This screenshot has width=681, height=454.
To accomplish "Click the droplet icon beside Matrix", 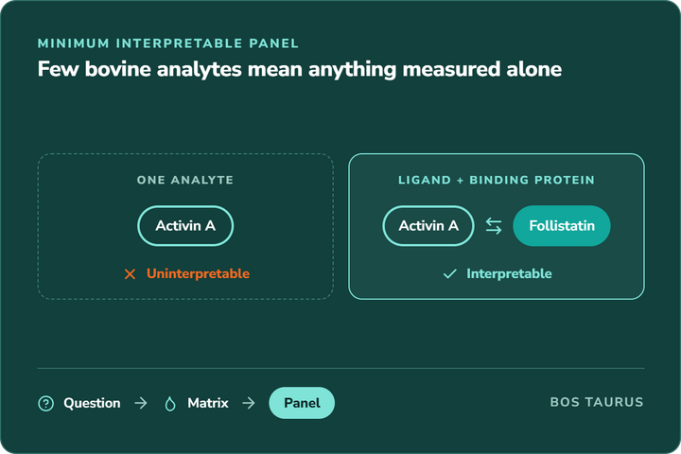I will click(170, 404).
